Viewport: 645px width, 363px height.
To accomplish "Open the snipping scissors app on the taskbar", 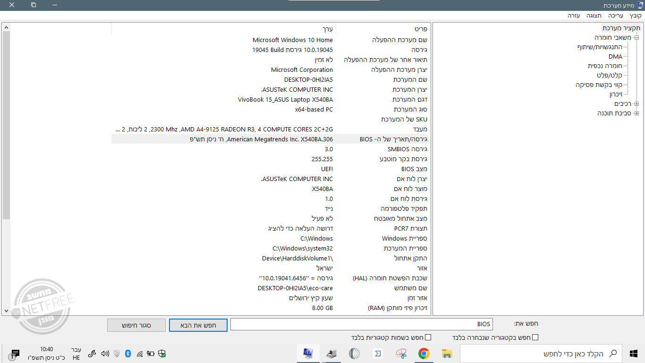I will click(x=401, y=353).
